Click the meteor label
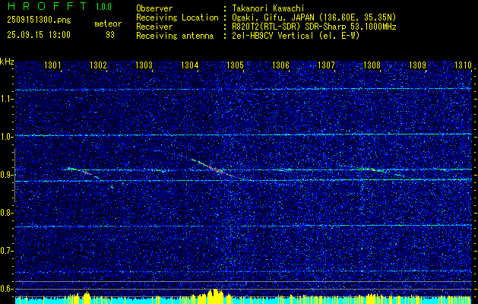 point(108,24)
